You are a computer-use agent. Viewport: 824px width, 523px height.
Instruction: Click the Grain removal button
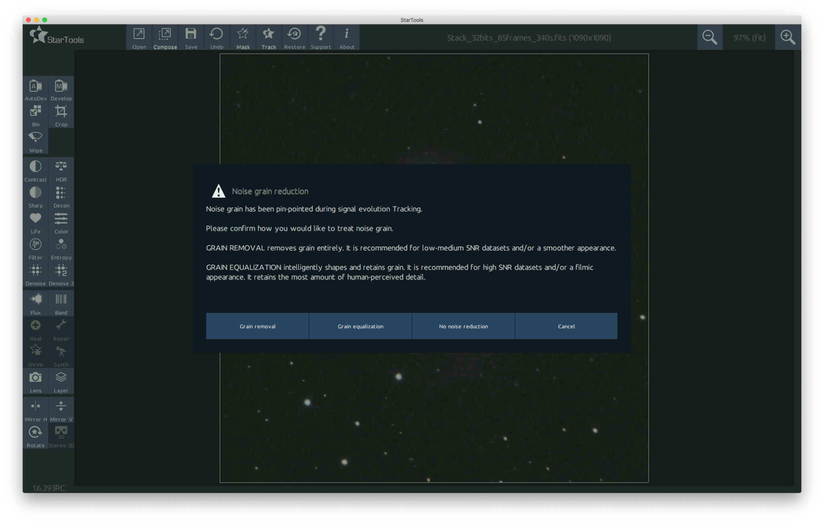(257, 326)
